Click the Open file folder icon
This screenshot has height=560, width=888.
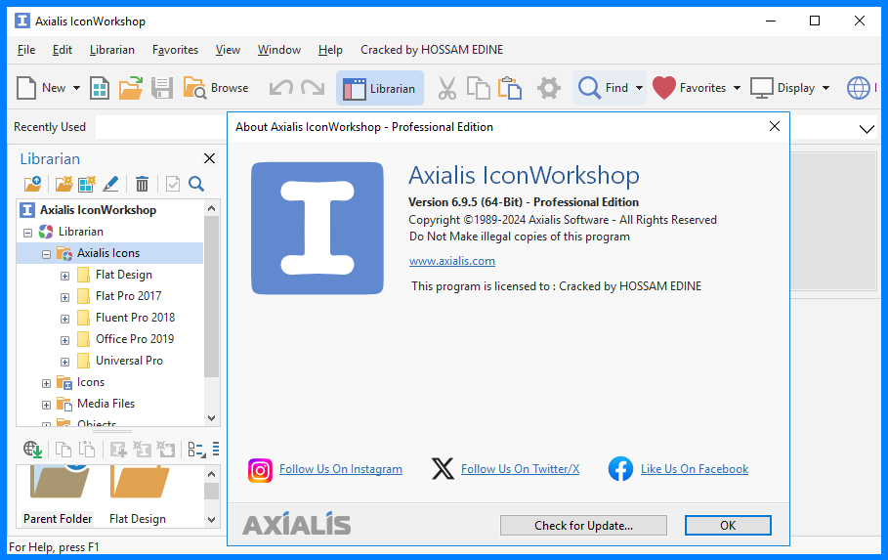point(131,88)
